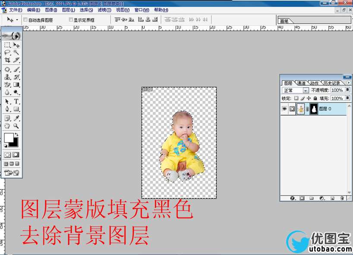Jump to ImageReady icon
Screen dimensions: 353x255
[x=12, y=173]
